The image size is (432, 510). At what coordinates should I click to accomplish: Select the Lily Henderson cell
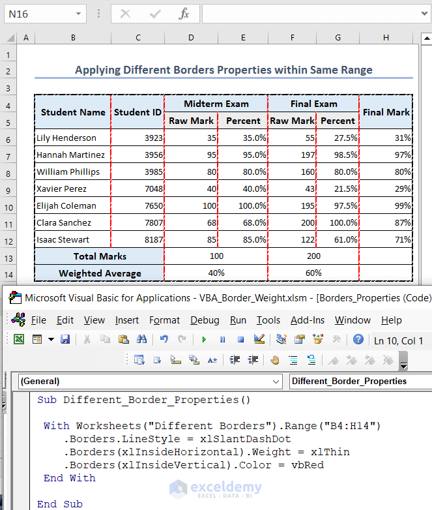[72, 138]
